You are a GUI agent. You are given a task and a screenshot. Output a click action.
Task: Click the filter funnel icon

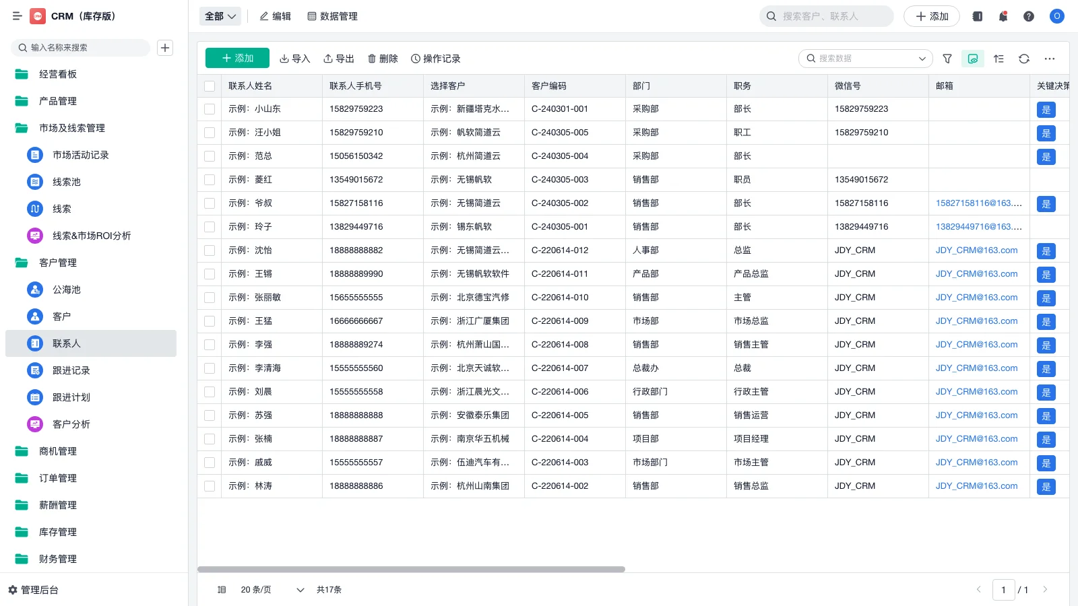tap(947, 59)
